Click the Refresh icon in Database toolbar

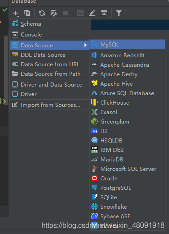tap(42, 13)
